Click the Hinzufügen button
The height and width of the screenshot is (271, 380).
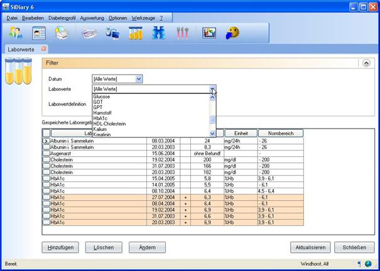(x=60, y=247)
